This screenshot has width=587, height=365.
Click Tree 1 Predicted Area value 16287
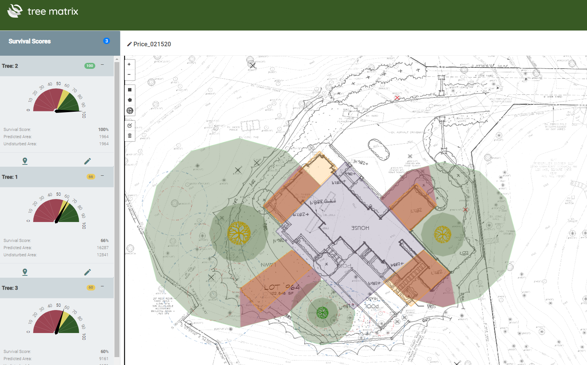(102, 248)
